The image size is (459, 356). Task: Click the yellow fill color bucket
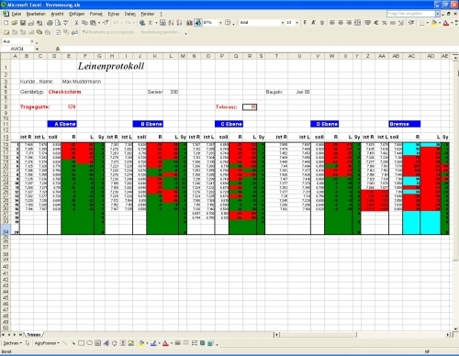click(433, 23)
